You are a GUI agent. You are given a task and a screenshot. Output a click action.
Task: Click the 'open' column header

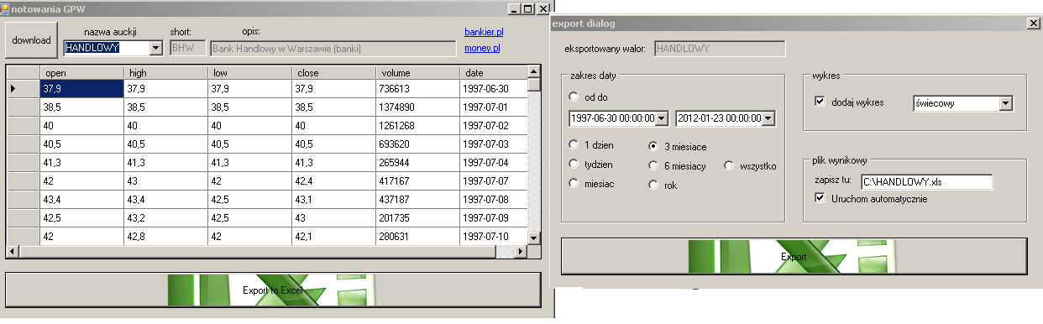81,73
